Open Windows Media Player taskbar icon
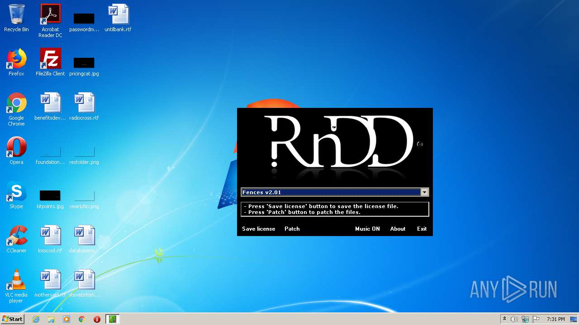The height and width of the screenshot is (325, 579). coord(66,319)
